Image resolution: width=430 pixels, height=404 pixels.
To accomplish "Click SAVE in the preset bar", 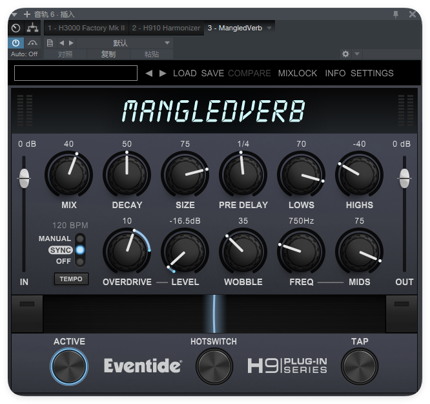I will pyautogui.click(x=212, y=73).
